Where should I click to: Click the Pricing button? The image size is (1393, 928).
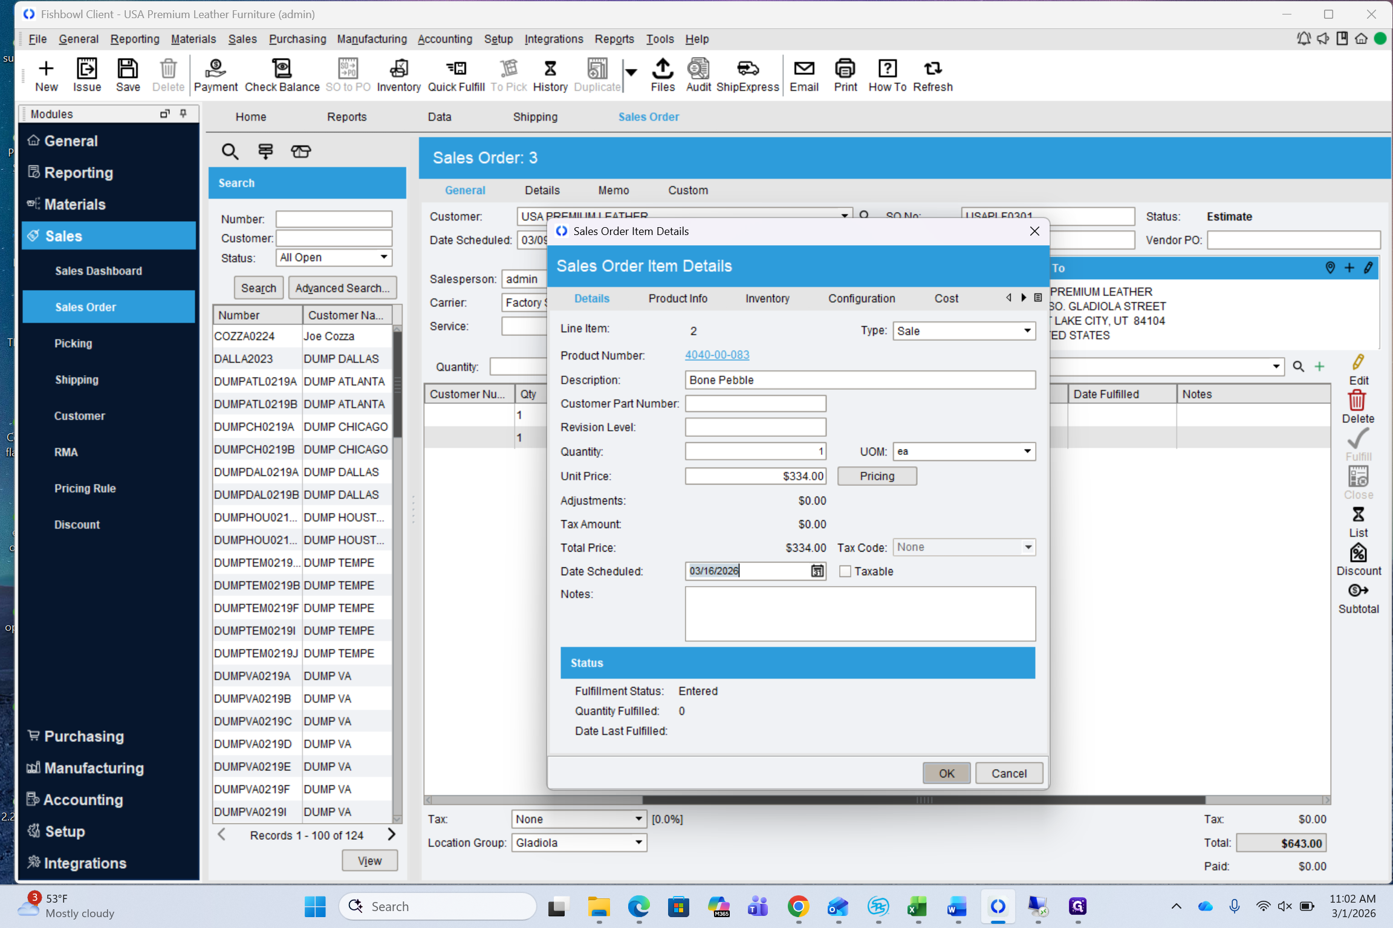877,476
